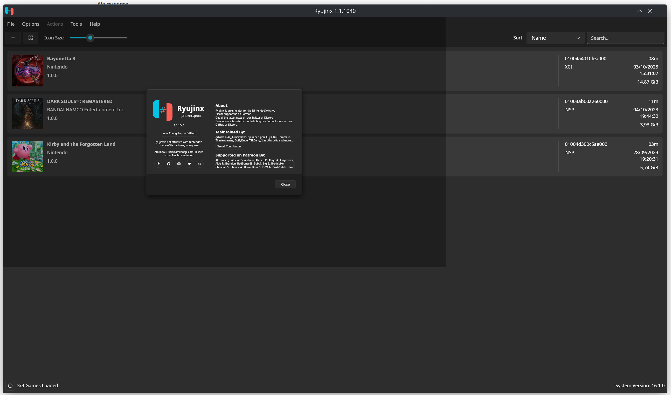Open the GitHub icon link
The height and width of the screenshot is (395, 671).
(169, 164)
